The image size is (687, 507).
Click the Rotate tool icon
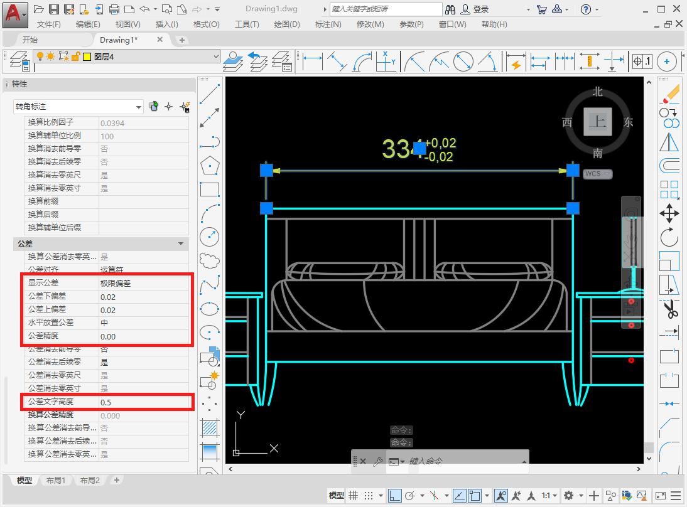(x=669, y=237)
